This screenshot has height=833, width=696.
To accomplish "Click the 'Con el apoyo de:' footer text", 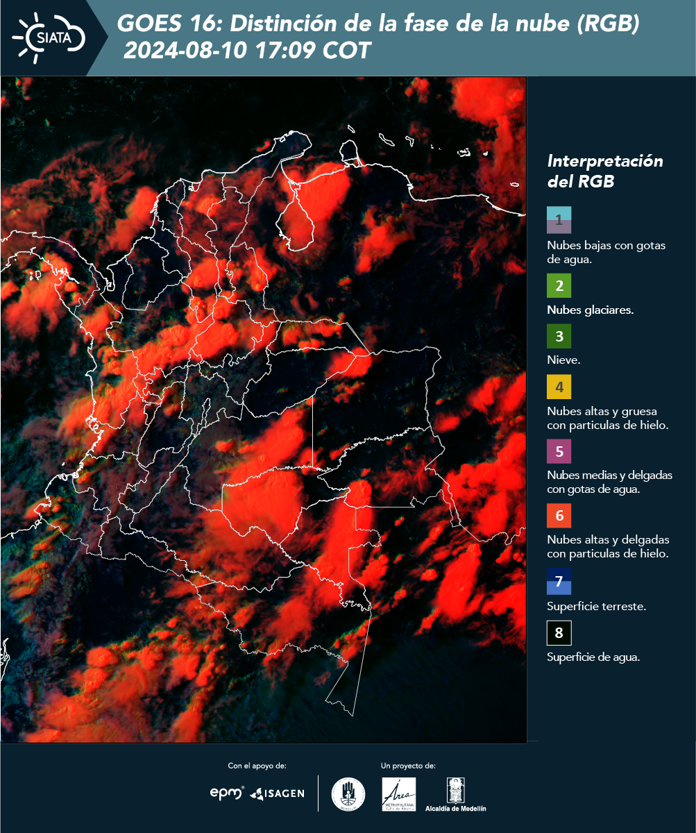I will tap(257, 766).
